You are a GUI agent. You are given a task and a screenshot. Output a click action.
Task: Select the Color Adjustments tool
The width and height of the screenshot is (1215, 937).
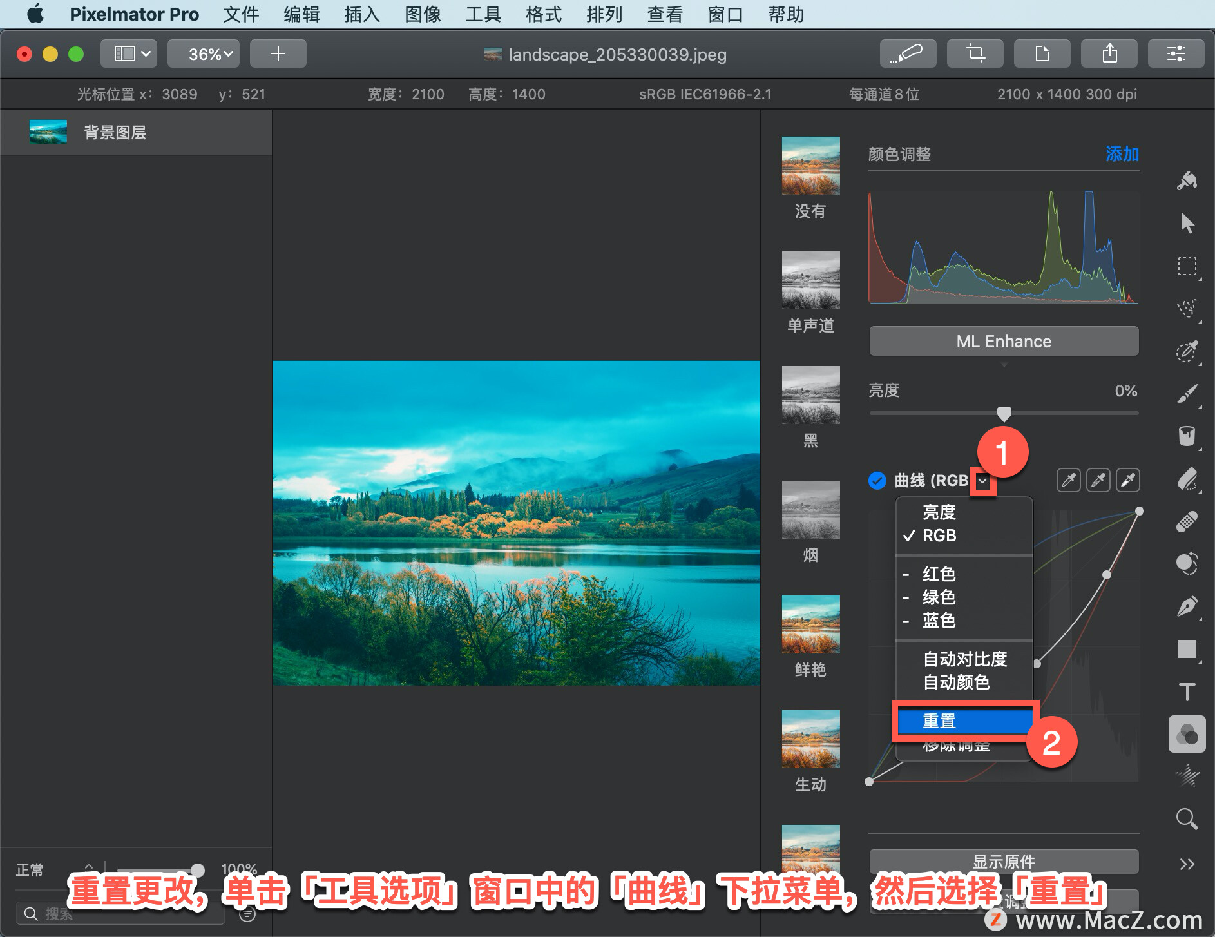coord(1187,734)
